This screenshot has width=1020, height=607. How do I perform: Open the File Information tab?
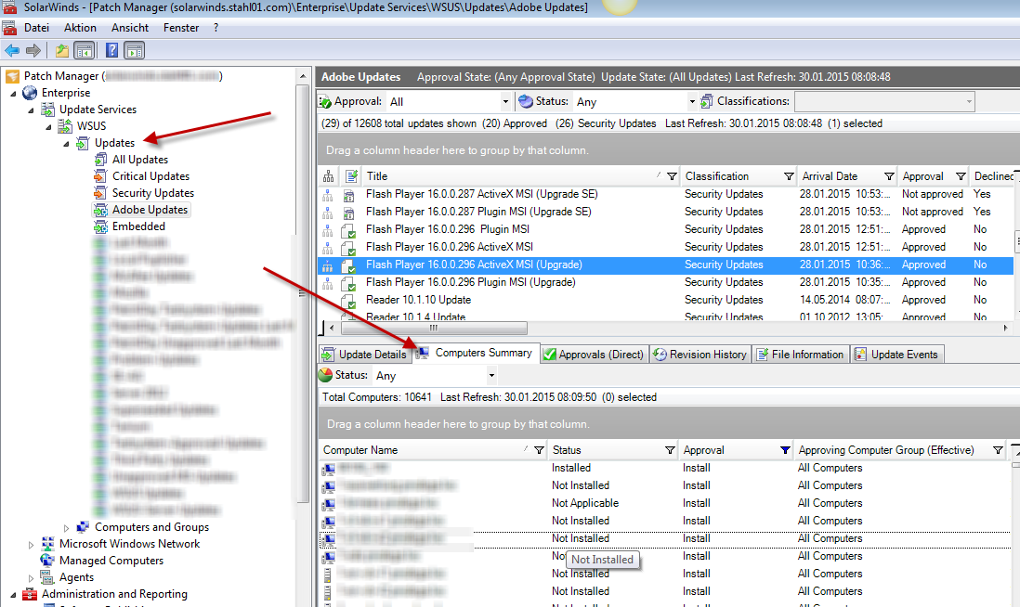[800, 355]
